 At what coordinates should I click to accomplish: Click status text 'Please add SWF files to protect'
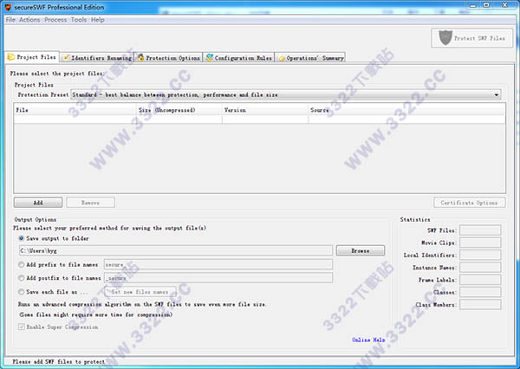(59, 361)
